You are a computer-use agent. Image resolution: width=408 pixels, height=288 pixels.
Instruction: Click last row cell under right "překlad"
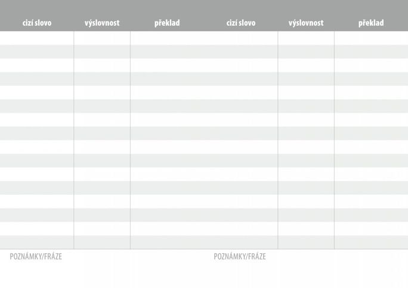371,242
